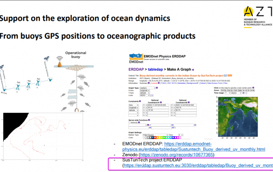The height and width of the screenshot is (172, 273).
Task: Open the Files link
Action: tap(225, 83)
